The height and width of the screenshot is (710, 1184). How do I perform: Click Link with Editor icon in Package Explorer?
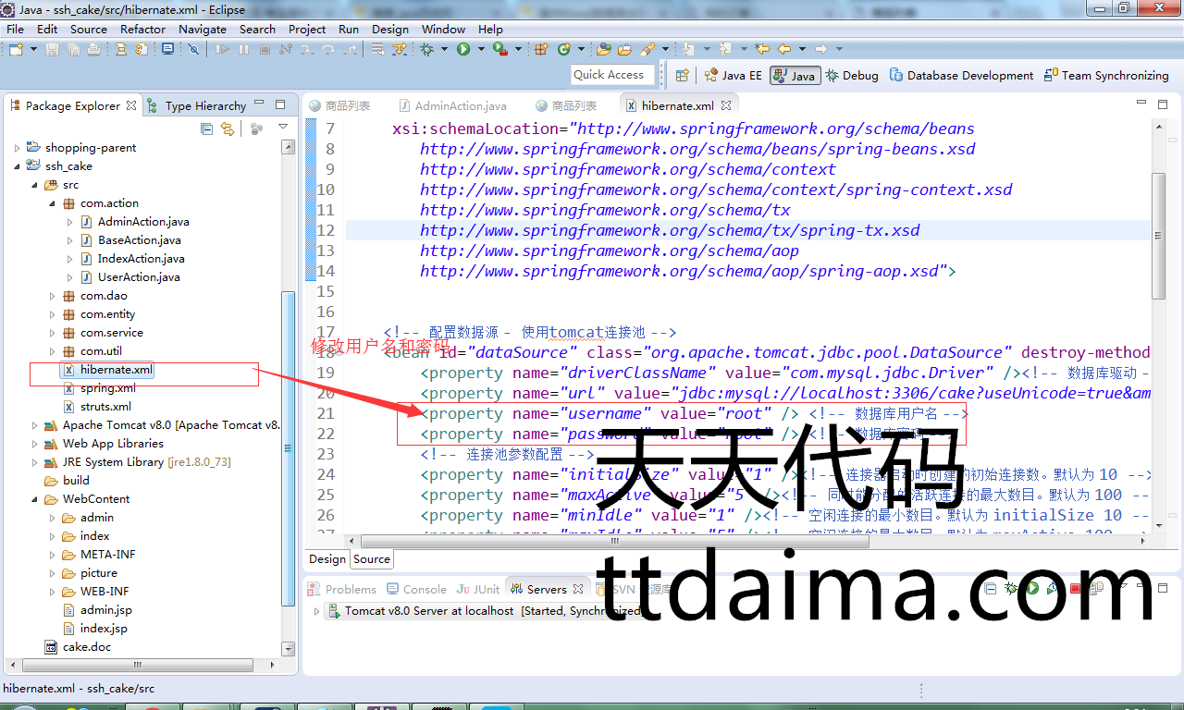[228, 129]
